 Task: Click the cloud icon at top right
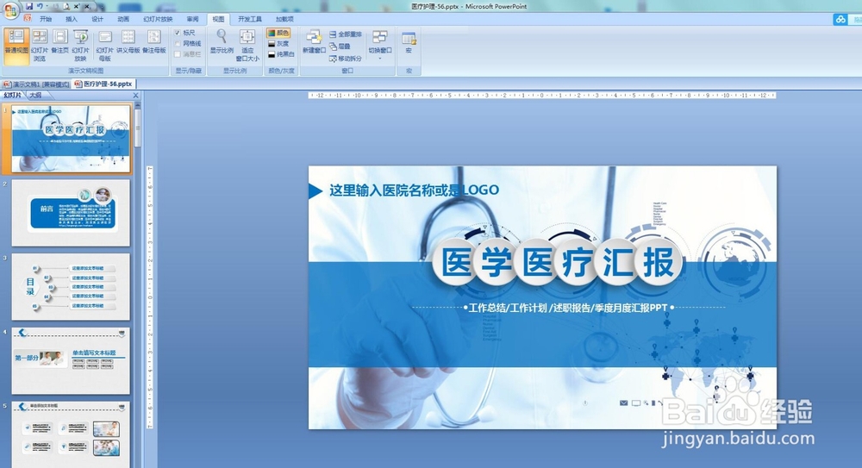(x=840, y=19)
